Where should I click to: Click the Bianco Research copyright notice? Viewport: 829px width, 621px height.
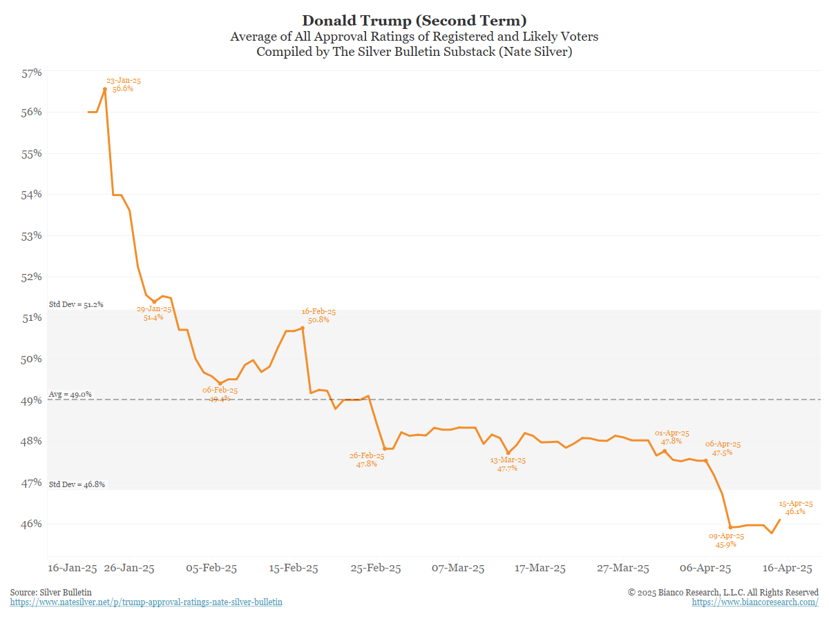[x=723, y=592]
